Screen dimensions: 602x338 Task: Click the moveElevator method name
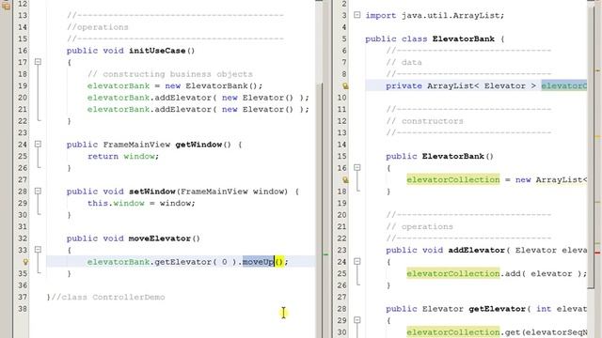pos(160,238)
